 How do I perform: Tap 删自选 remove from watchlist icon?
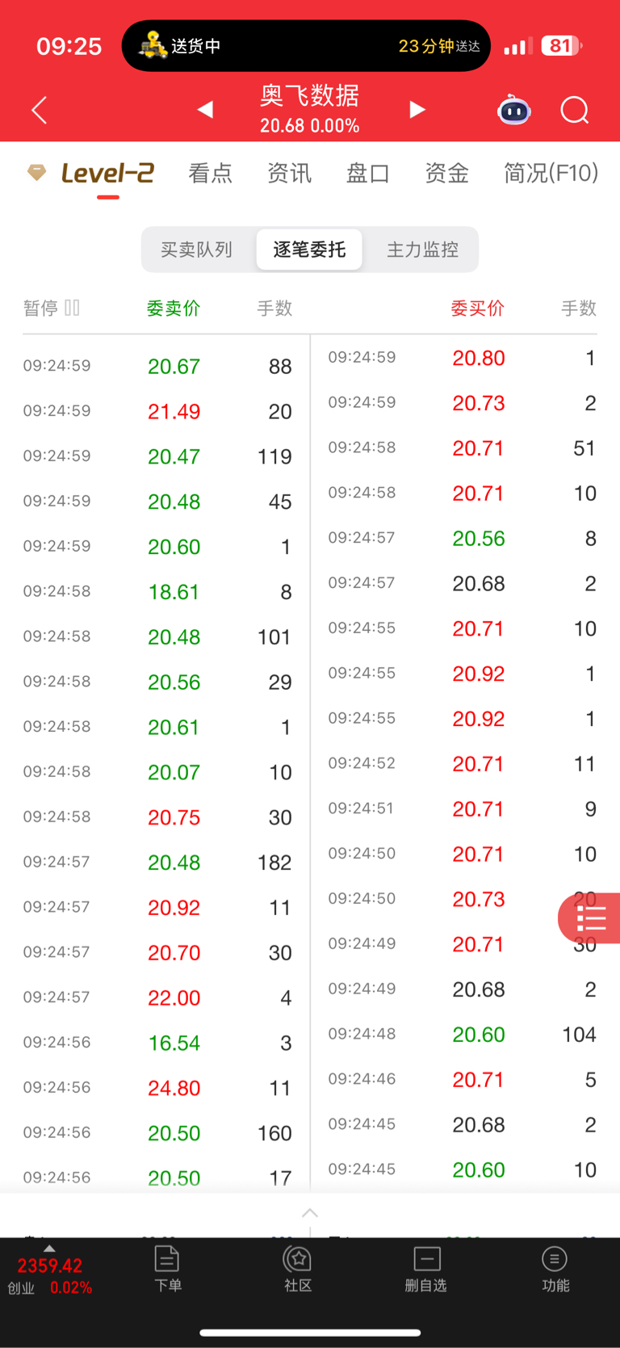click(x=426, y=1269)
